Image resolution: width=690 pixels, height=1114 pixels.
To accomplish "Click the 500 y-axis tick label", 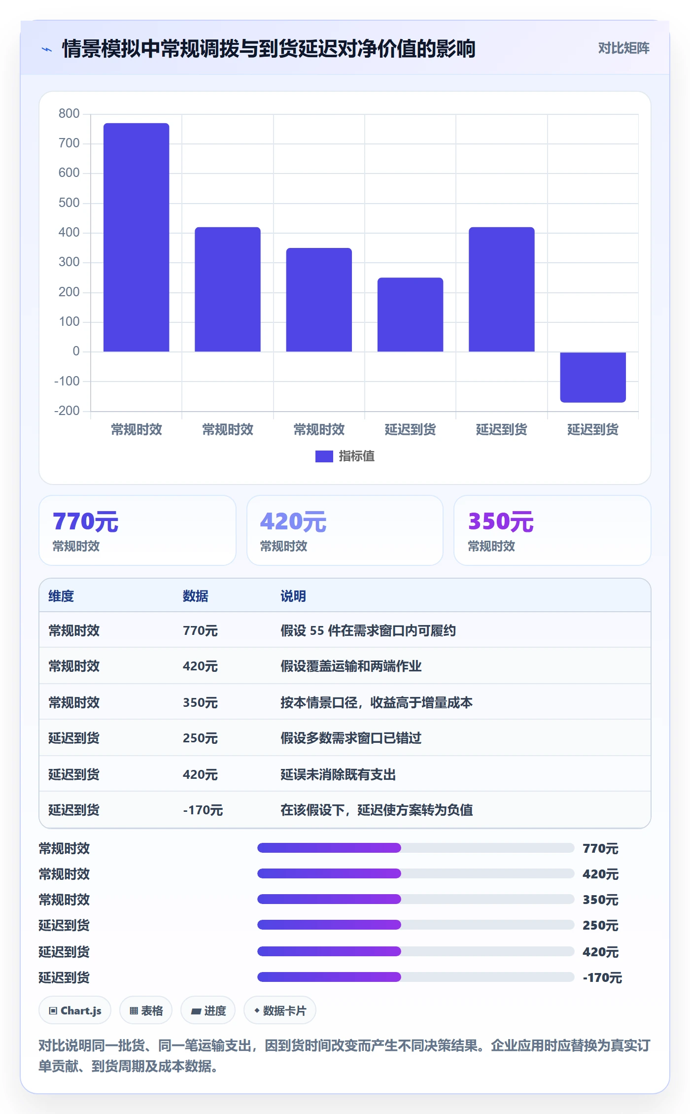I will [x=69, y=203].
